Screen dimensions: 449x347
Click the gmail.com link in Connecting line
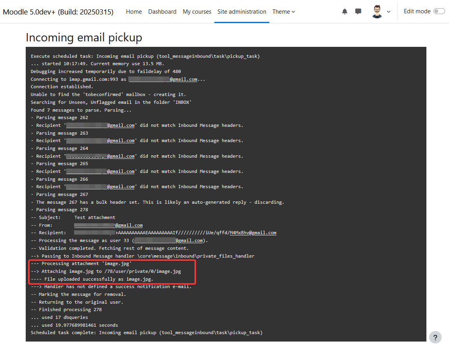[163, 79]
